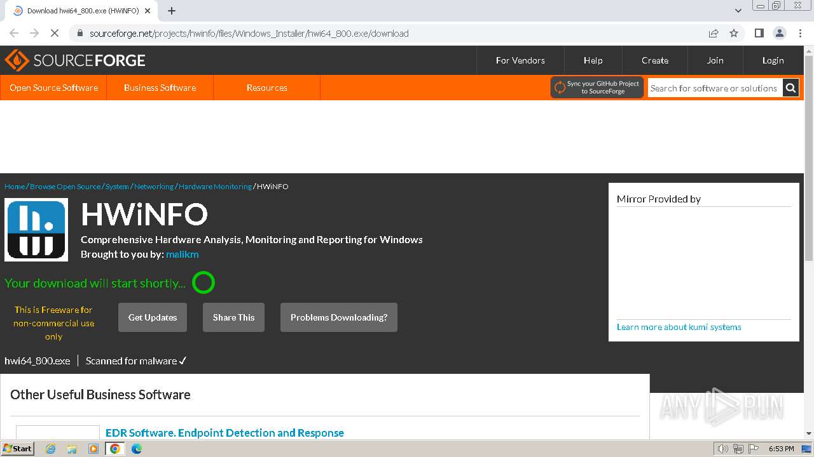The height and width of the screenshot is (457, 814).
Task: Click the HWiNFO project icon
Action: tap(36, 230)
